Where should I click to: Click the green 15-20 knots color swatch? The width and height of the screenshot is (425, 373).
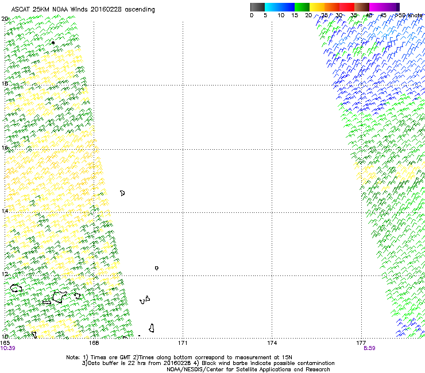[302, 7]
